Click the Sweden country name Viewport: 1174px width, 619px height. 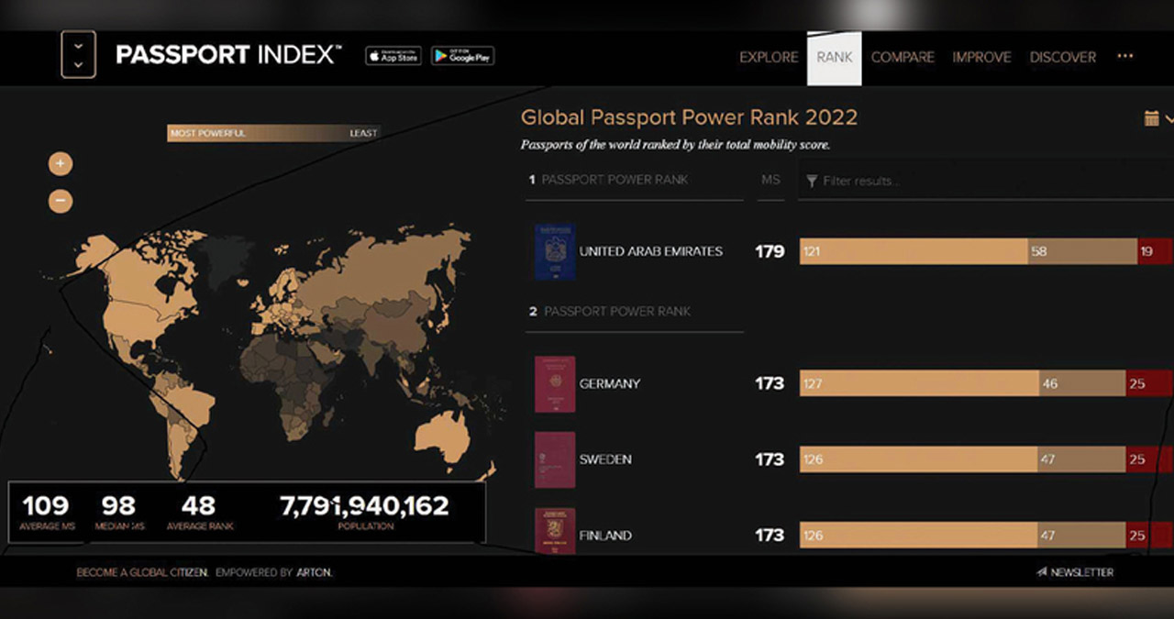point(605,459)
